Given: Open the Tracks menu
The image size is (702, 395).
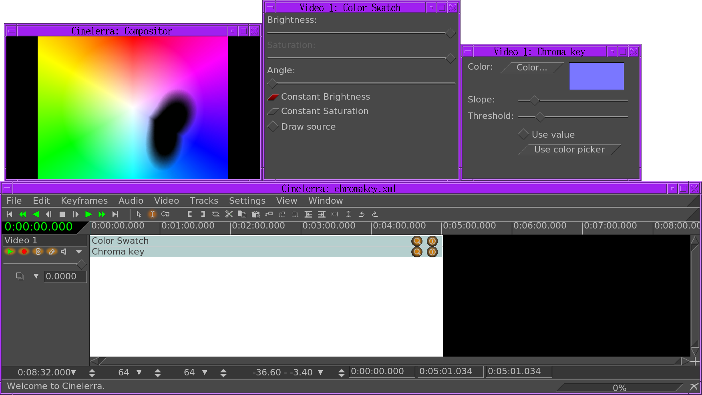Looking at the screenshot, I should click(204, 201).
